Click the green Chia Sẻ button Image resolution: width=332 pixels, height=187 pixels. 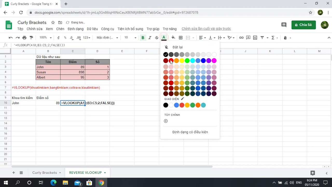click(303, 25)
